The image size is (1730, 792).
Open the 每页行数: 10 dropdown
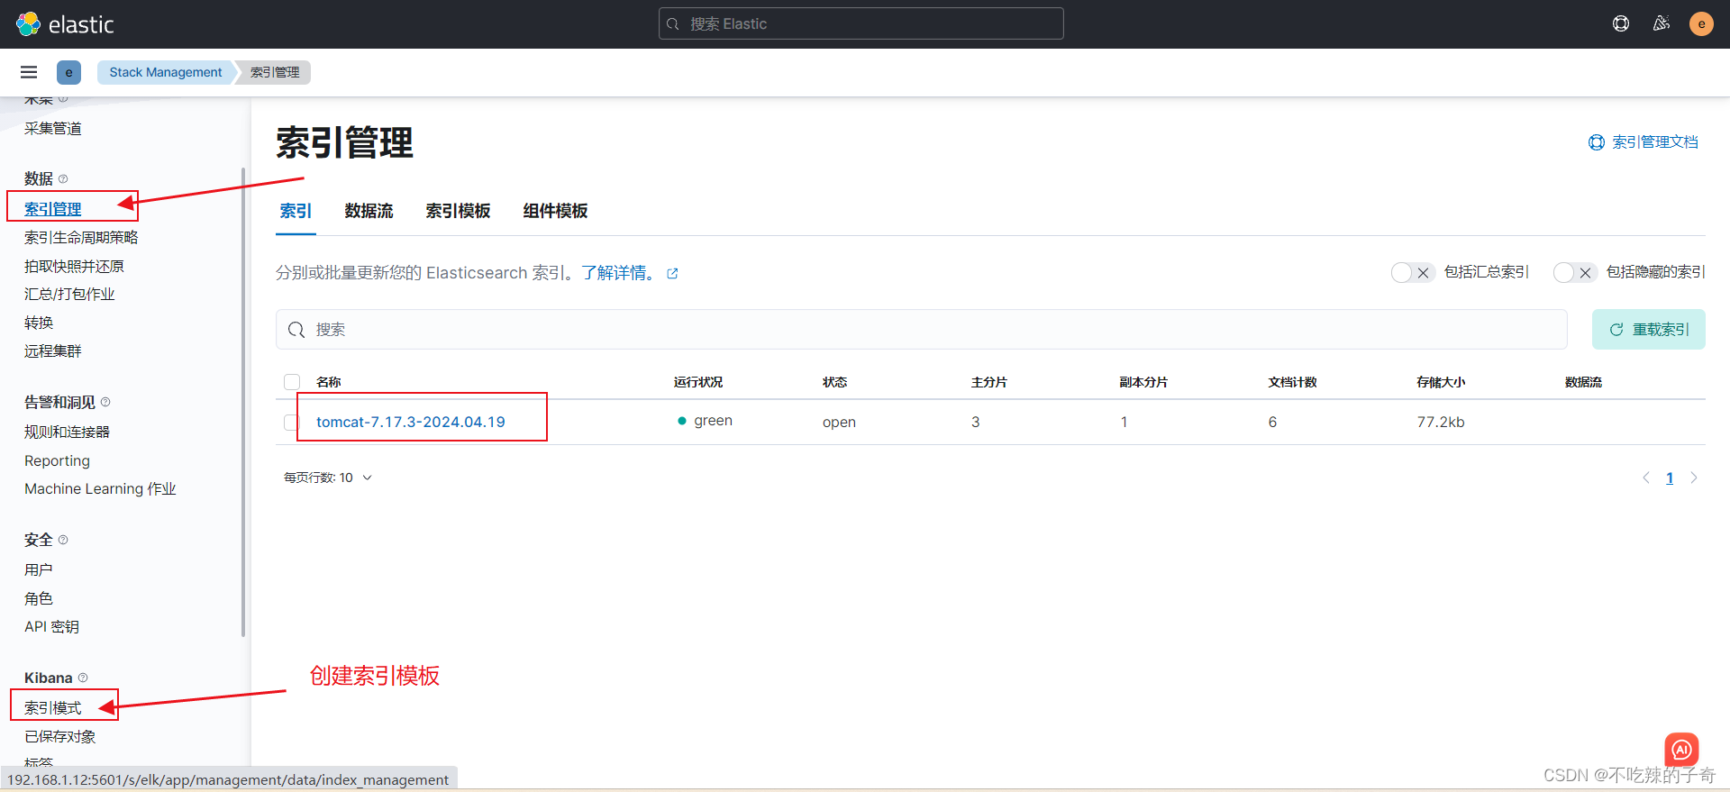pyautogui.click(x=328, y=478)
